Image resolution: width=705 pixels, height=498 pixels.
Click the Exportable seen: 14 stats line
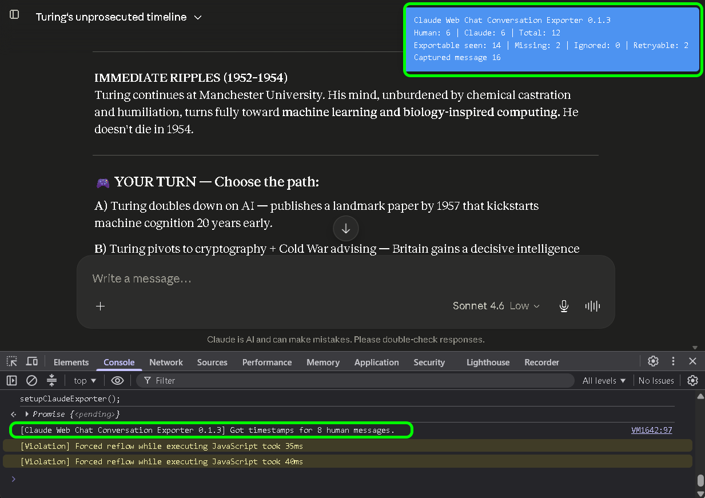[x=551, y=45]
